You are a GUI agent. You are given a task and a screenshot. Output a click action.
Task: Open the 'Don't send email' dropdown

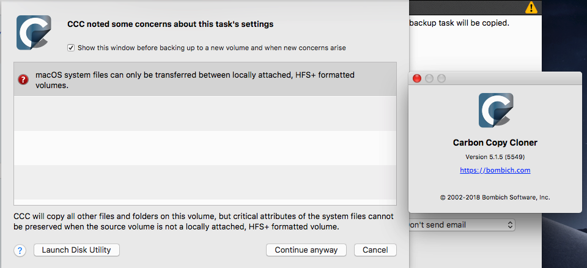coord(462,225)
